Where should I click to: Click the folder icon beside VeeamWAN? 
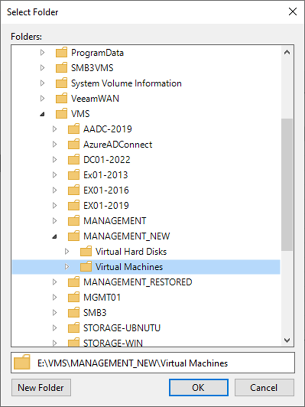coord(61,98)
